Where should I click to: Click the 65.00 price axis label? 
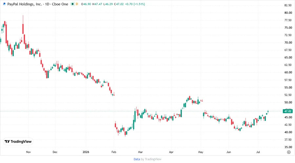click(x=288, y=58)
